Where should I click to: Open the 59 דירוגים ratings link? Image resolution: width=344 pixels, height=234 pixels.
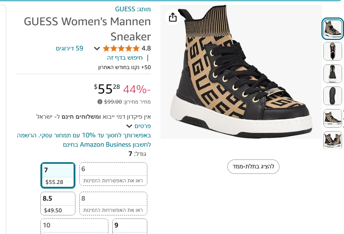(x=70, y=49)
